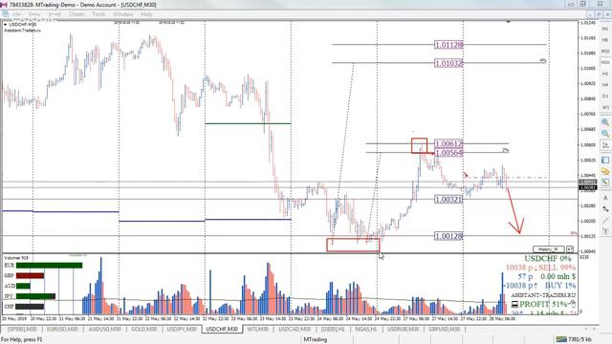The image size is (612, 344).
Task: Click the 1.00321 price level label
Action: (x=448, y=200)
